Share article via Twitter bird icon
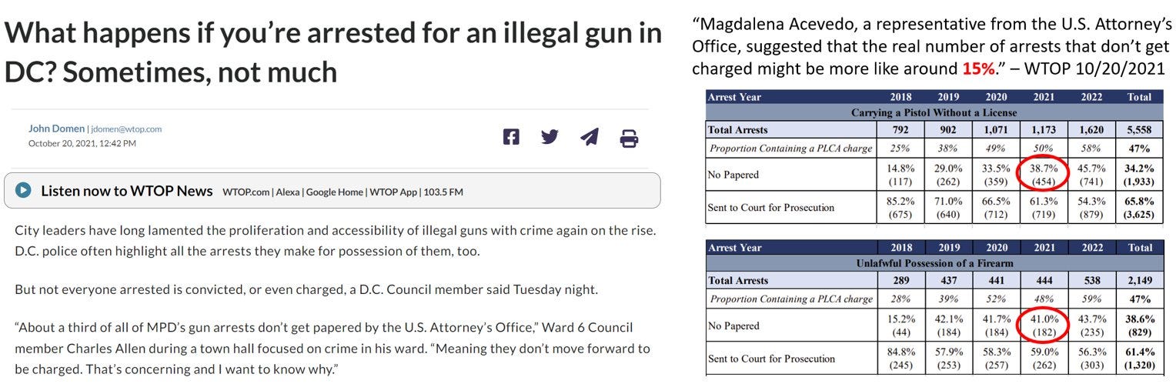The width and height of the screenshot is (1176, 384). 550,137
